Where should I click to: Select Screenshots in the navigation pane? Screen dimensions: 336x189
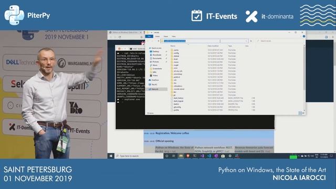coord(157,69)
